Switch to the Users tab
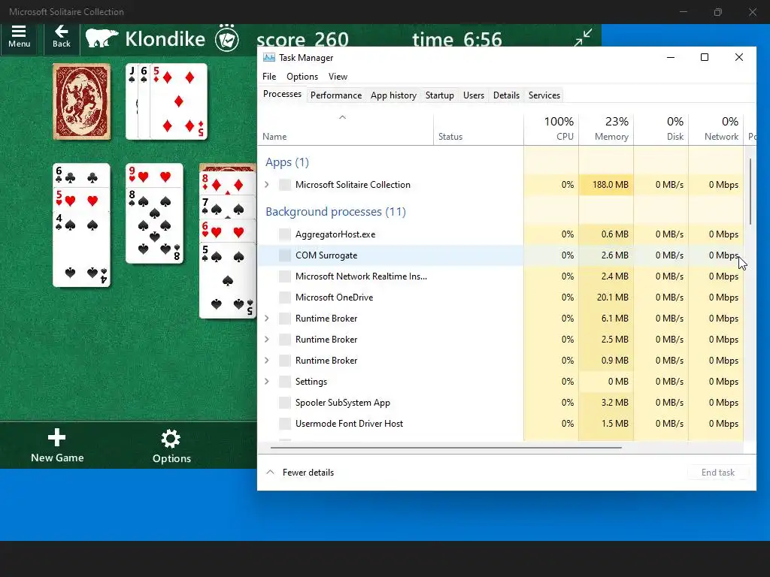 [474, 95]
